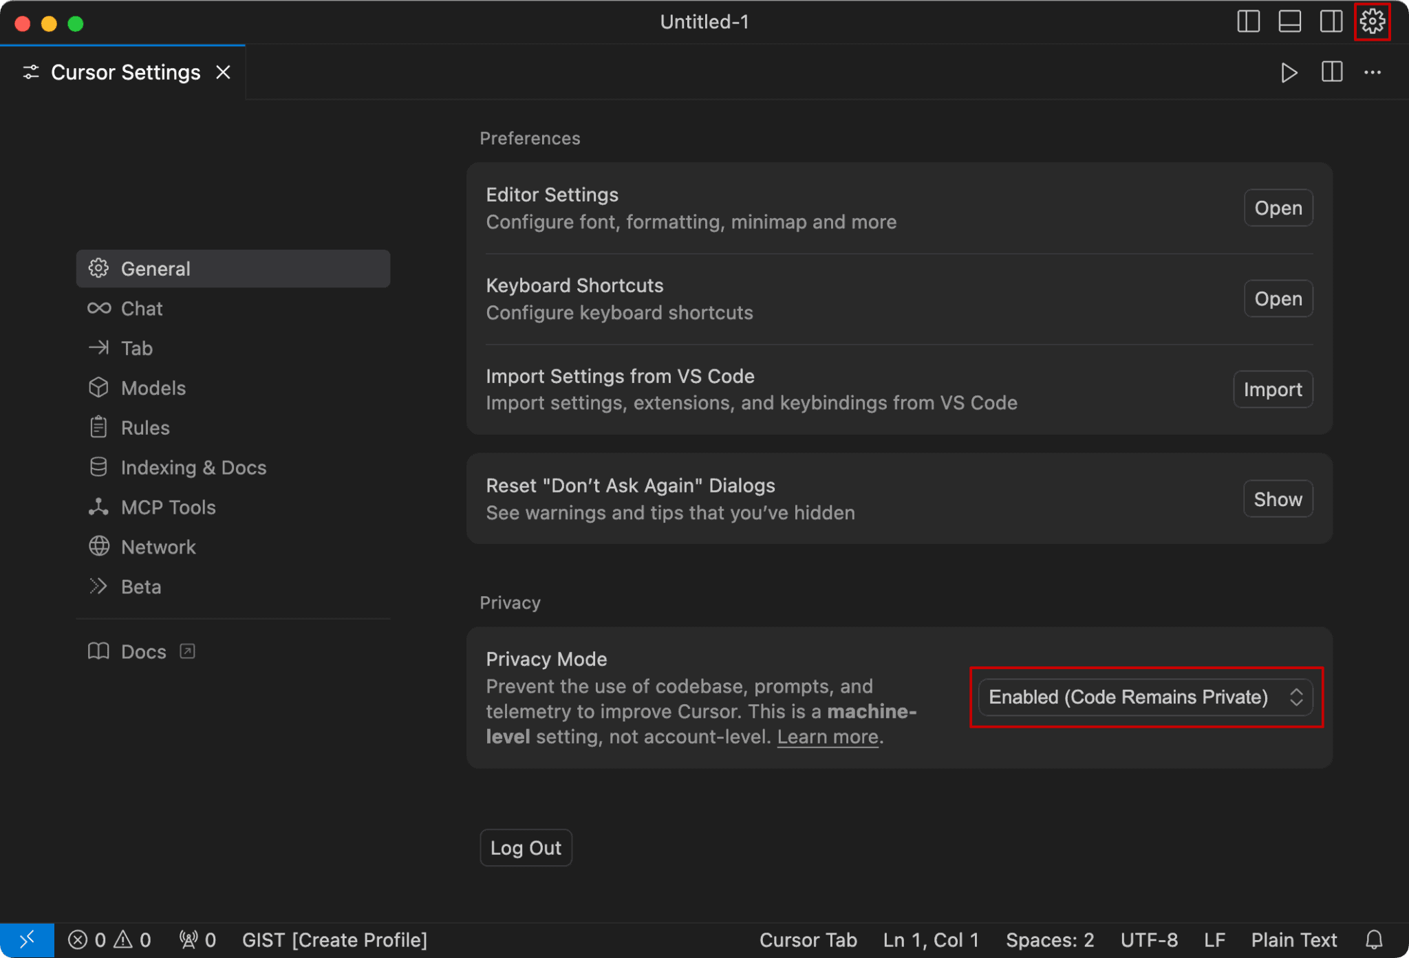
Task: Click the Log Out button
Action: click(x=526, y=848)
